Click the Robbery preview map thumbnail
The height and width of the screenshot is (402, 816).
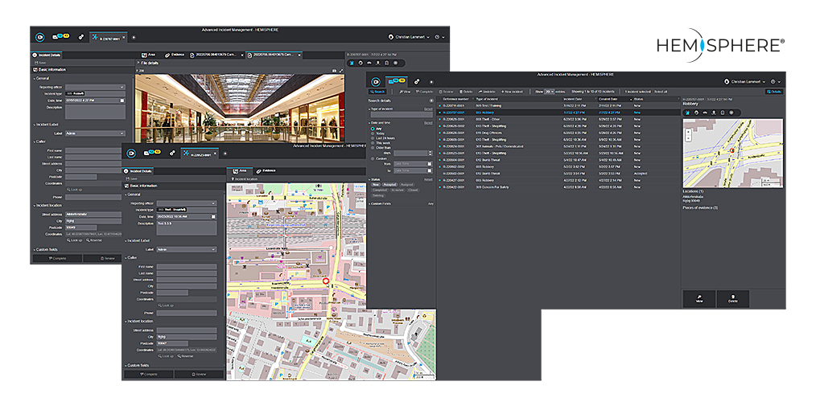click(733, 154)
